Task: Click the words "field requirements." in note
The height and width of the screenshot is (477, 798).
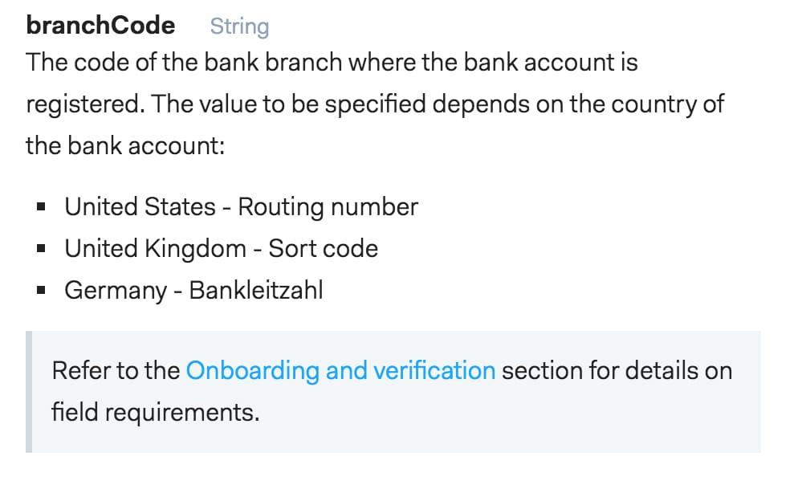Action: pyautogui.click(x=155, y=412)
